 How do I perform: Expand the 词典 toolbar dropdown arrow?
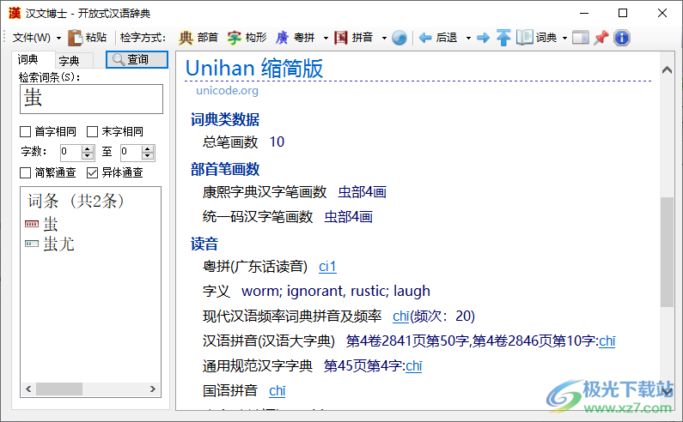pyautogui.click(x=565, y=39)
